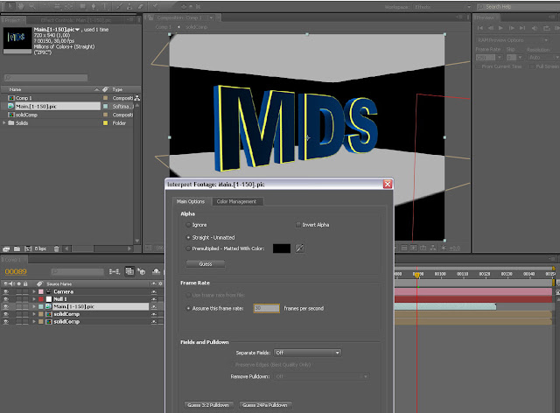Select the Ignore alpha option
The height and width of the screenshot is (413, 560).
click(188, 225)
